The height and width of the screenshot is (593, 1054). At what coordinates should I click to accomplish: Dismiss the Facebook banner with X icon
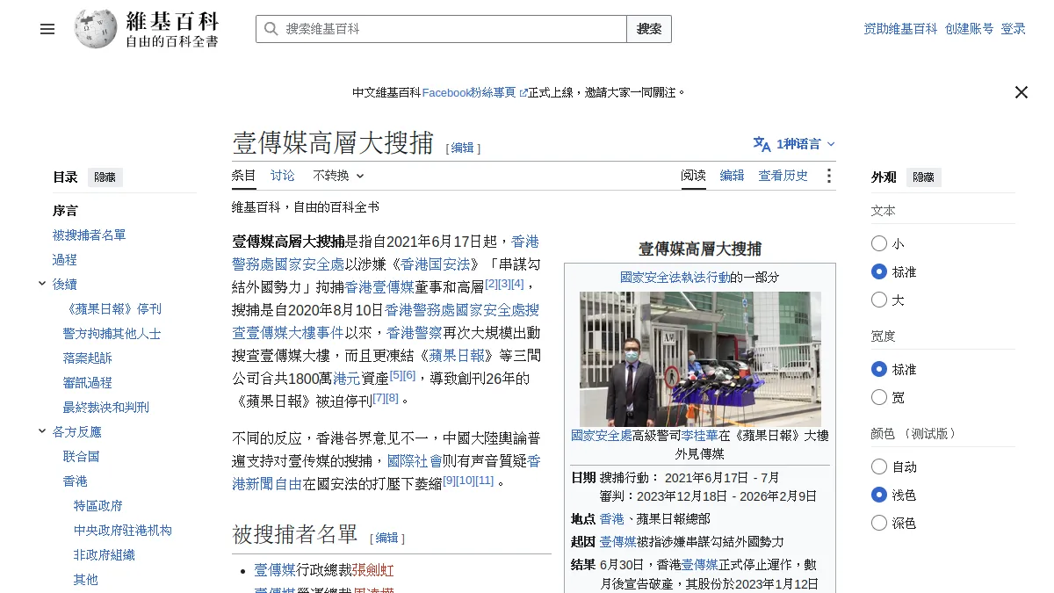[x=1021, y=92]
